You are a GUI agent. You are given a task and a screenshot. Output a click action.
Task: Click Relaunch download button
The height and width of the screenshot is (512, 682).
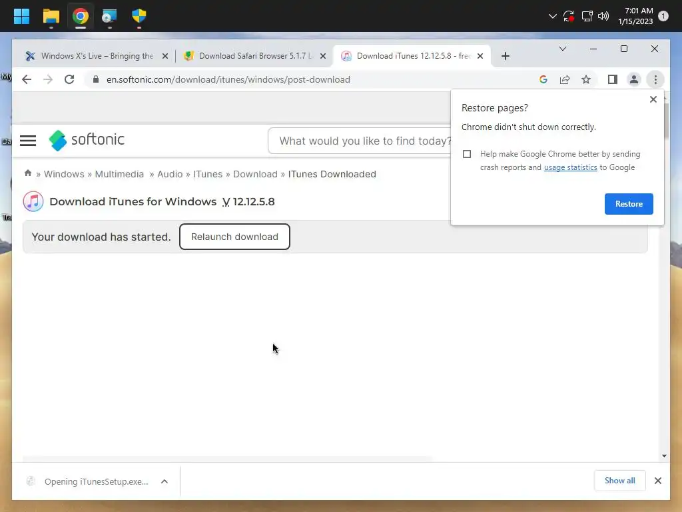point(234,237)
